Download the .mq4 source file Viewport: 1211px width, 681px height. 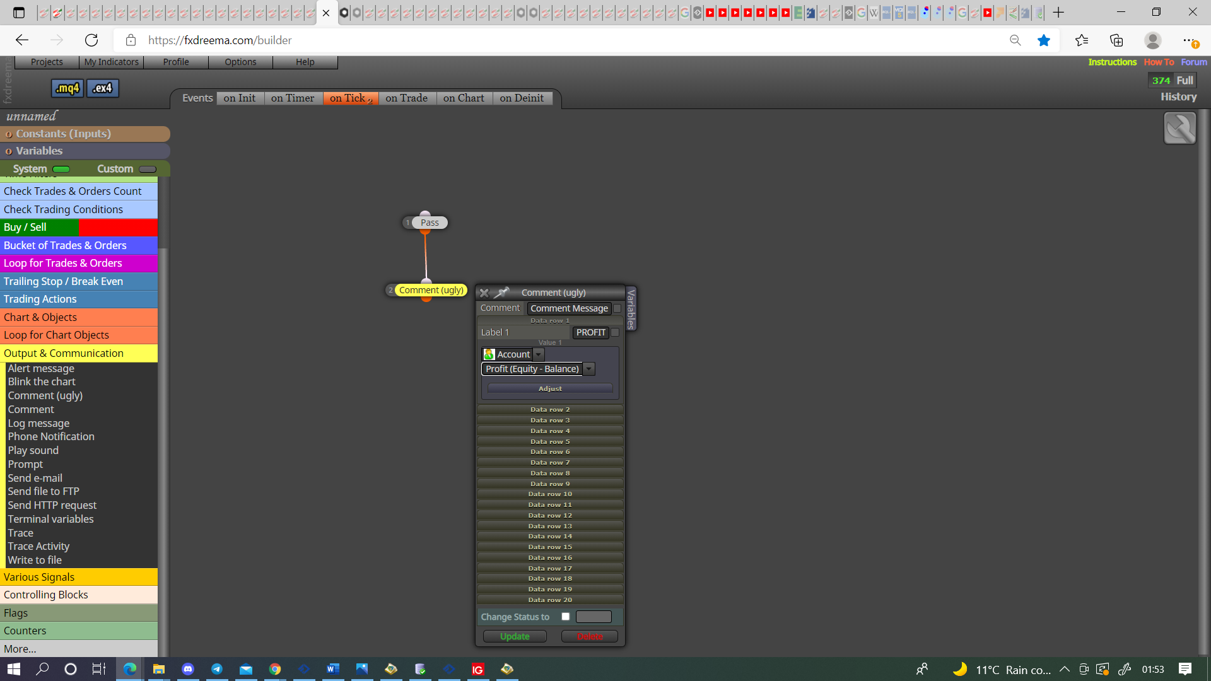[x=67, y=88]
